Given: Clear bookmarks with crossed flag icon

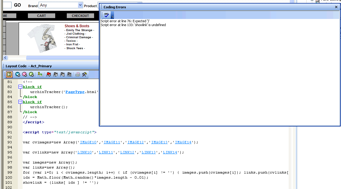Looking at the screenshot, I should tap(69, 74).
